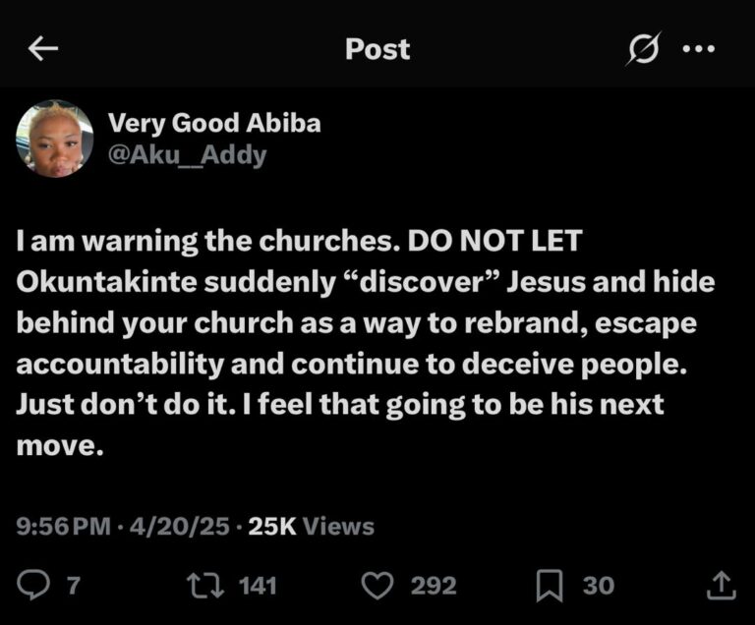Click the reply count of 7
This screenshot has width=755, height=625.
(72, 586)
